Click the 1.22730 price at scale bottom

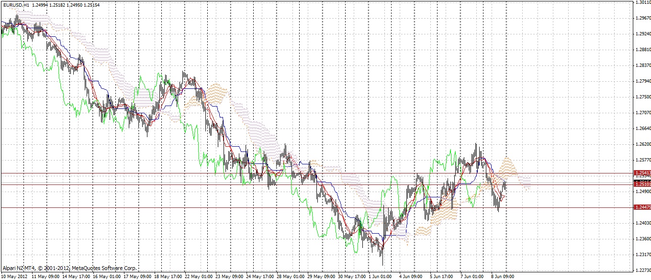click(x=642, y=270)
